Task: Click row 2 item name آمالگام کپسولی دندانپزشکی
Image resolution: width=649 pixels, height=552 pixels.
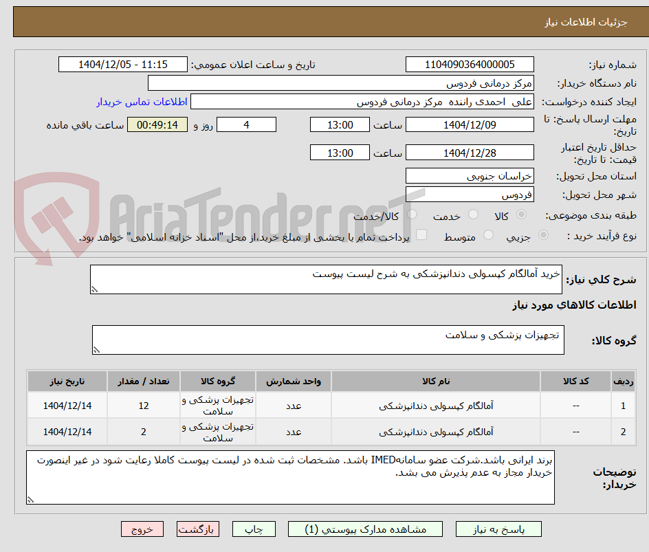Action: tap(436, 432)
